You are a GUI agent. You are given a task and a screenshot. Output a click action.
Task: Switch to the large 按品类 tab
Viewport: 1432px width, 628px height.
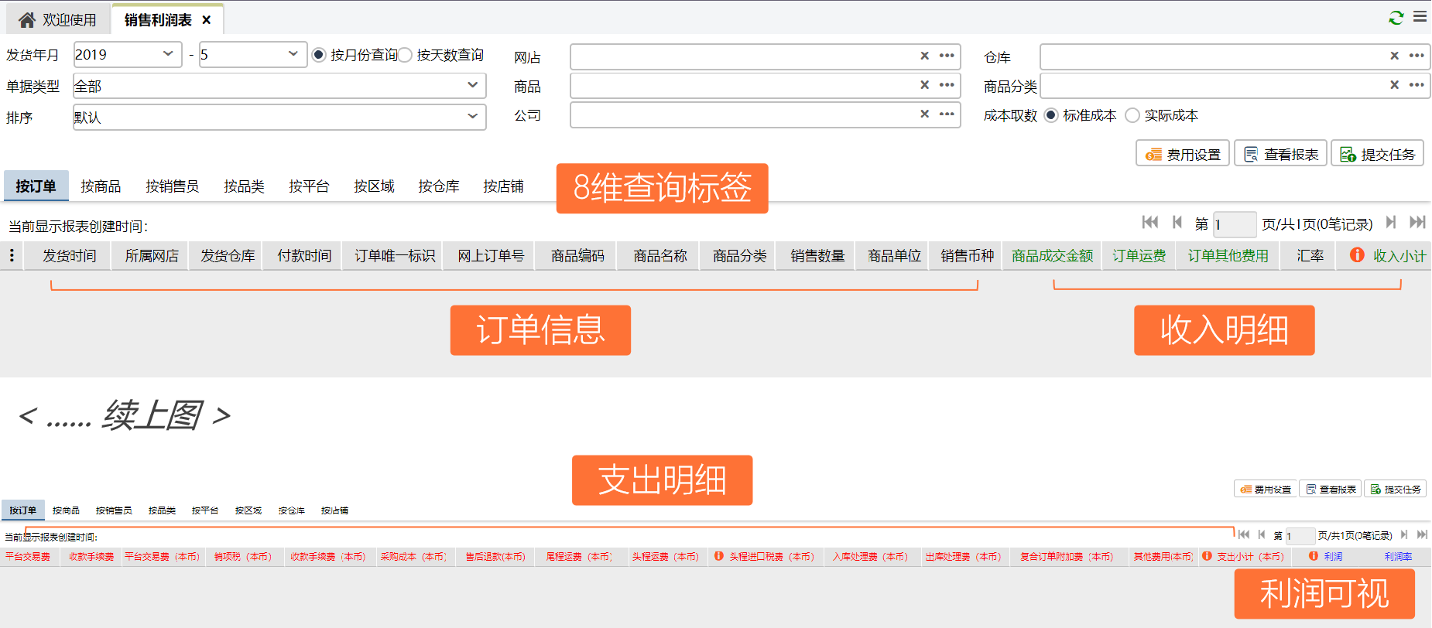tap(244, 186)
